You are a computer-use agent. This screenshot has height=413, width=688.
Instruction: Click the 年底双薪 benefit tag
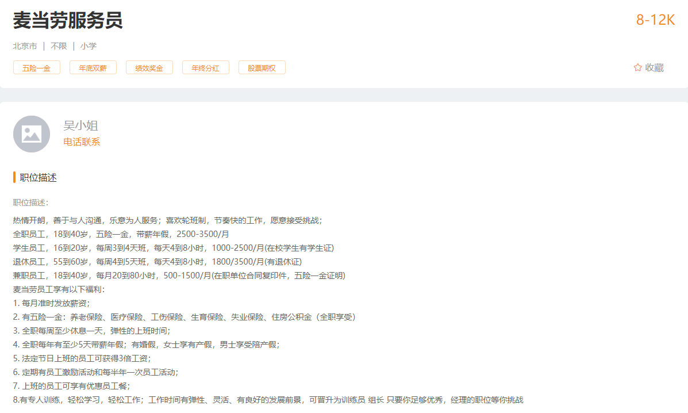pyautogui.click(x=93, y=68)
